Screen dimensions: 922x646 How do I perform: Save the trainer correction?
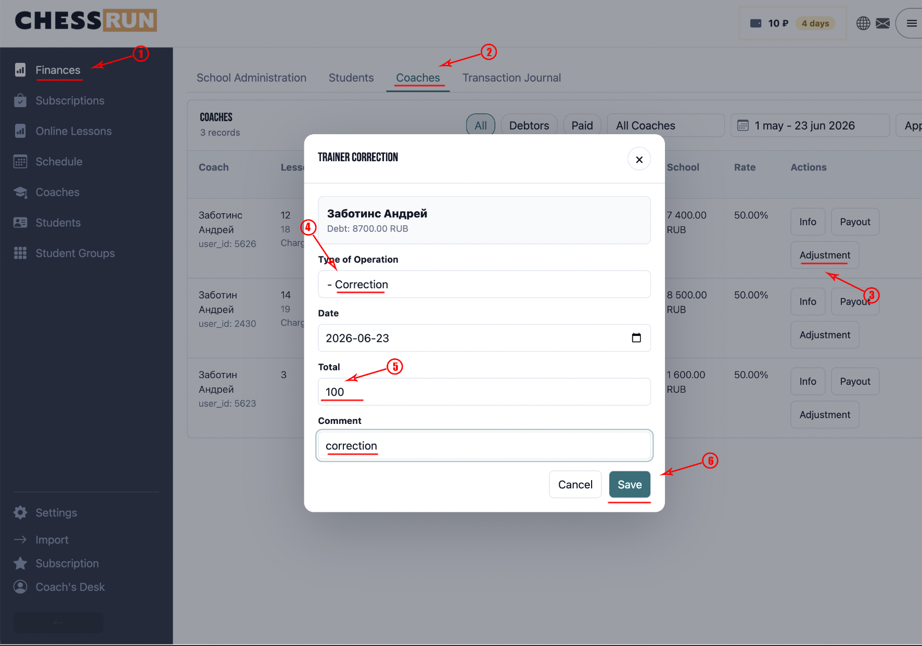[630, 484]
